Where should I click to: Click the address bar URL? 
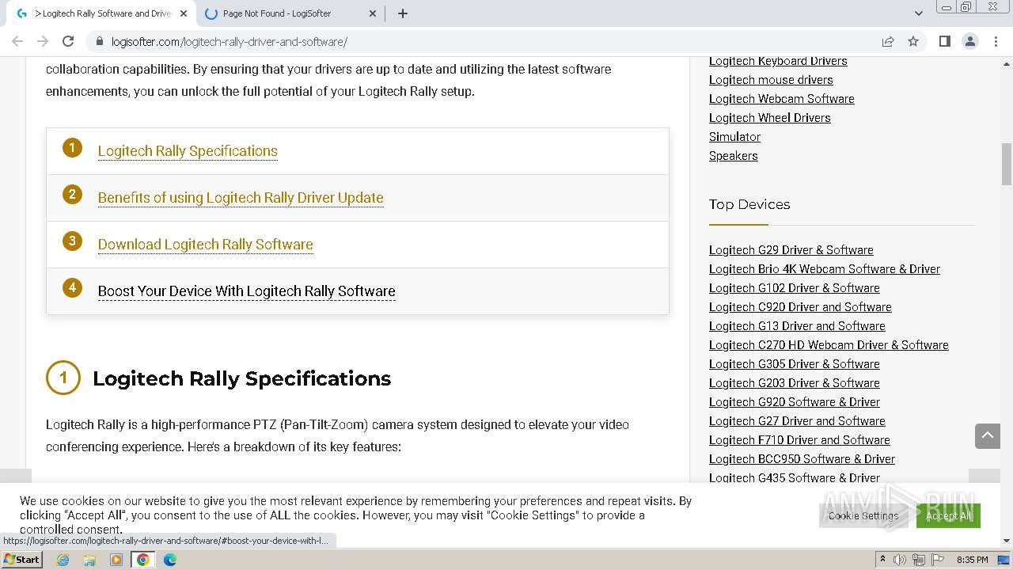[230, 42]
